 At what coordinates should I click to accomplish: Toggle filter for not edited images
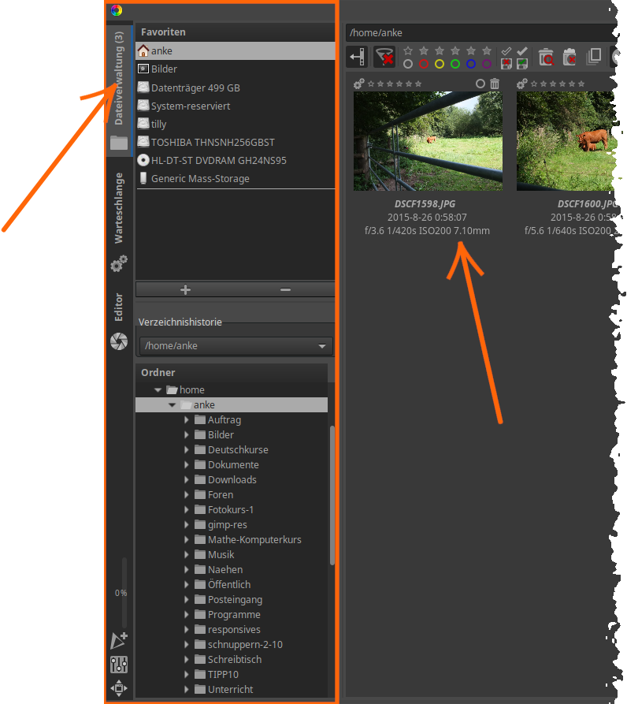click(506, 50)
